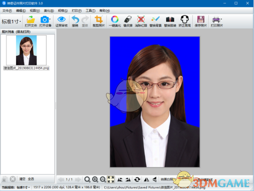Click the 全选 select all button
The width and height of the screenshot is (254, 191).
pos(31,179)
